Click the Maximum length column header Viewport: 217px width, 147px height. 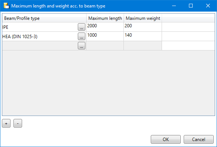(x=105, y=18)
